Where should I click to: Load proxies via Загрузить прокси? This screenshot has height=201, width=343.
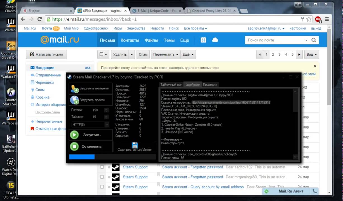click(x=91, y=100)
